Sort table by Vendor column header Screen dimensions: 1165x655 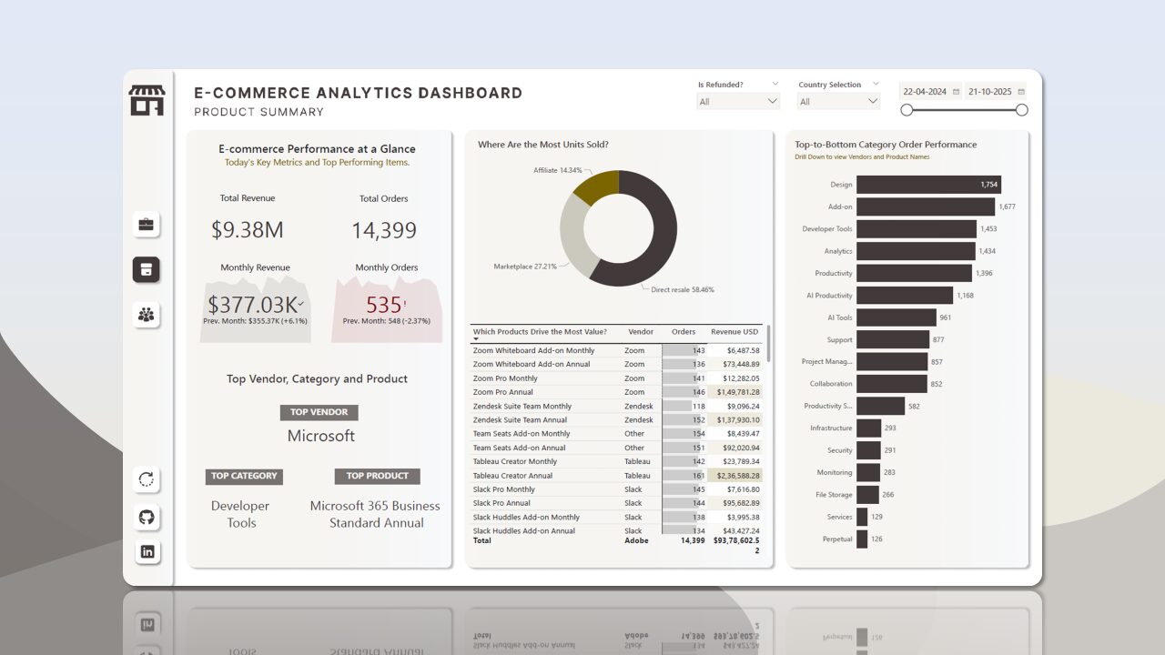[641, 332]
